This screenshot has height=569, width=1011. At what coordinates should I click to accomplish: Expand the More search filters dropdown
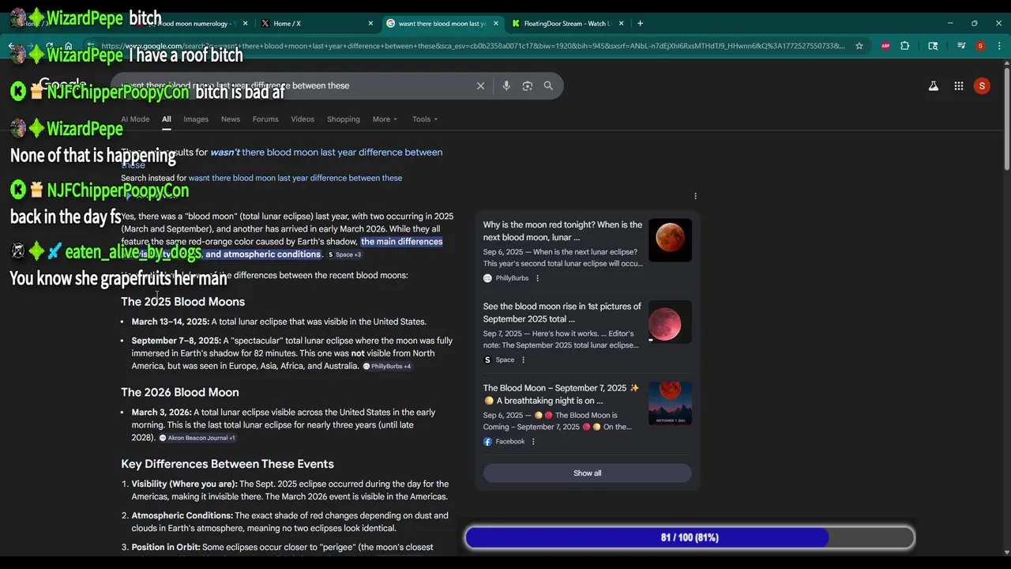[x=385, y=119]
